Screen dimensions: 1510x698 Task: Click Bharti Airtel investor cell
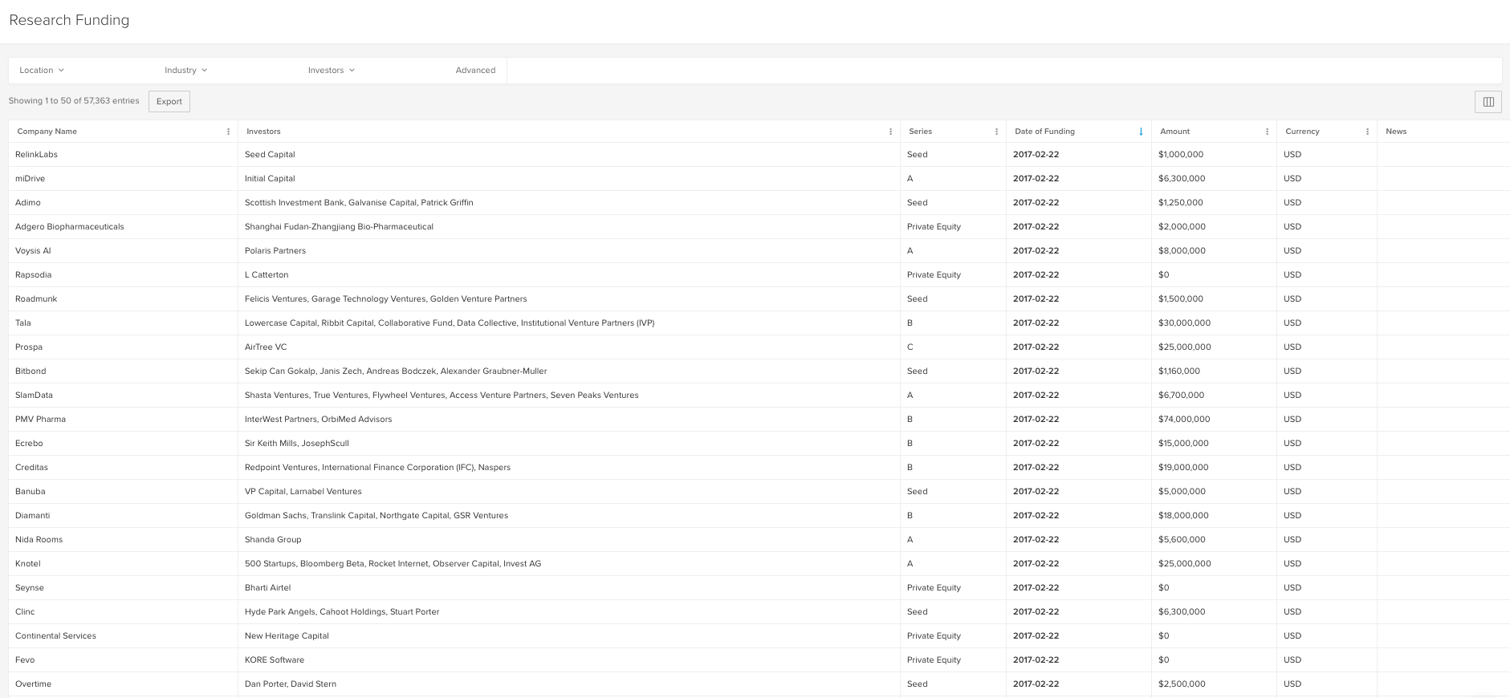point(569,587)
